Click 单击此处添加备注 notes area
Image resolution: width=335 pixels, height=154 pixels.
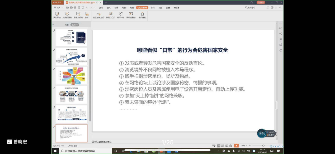pos(103,142)
